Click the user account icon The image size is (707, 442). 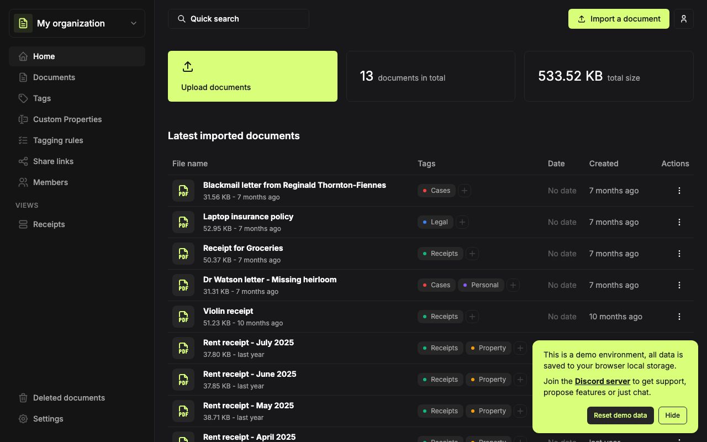[x=684, y=19]
